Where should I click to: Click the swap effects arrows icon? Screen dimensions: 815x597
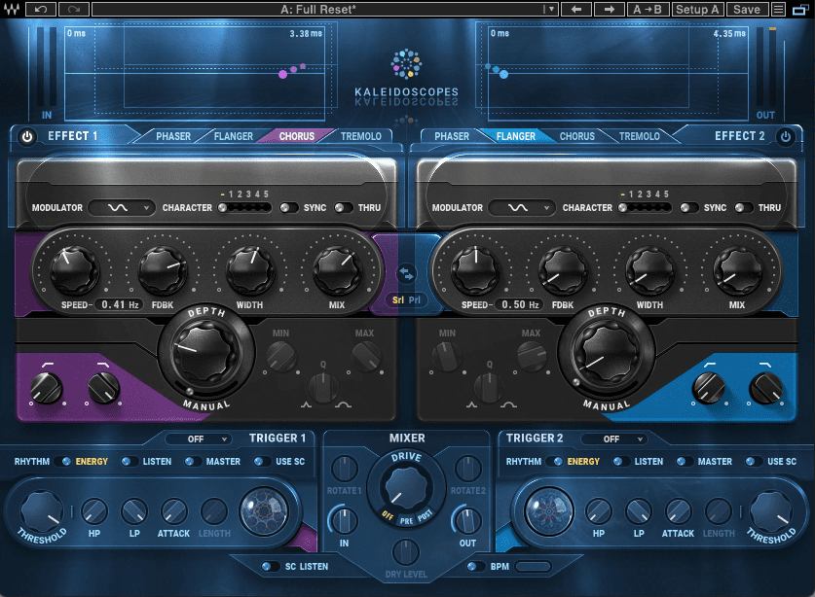pos(406,273)
